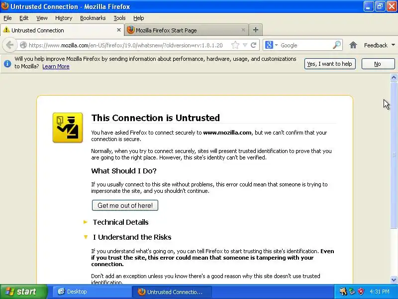Follow the Learn More link
The image size is (398, 299).
coord(56,66)
